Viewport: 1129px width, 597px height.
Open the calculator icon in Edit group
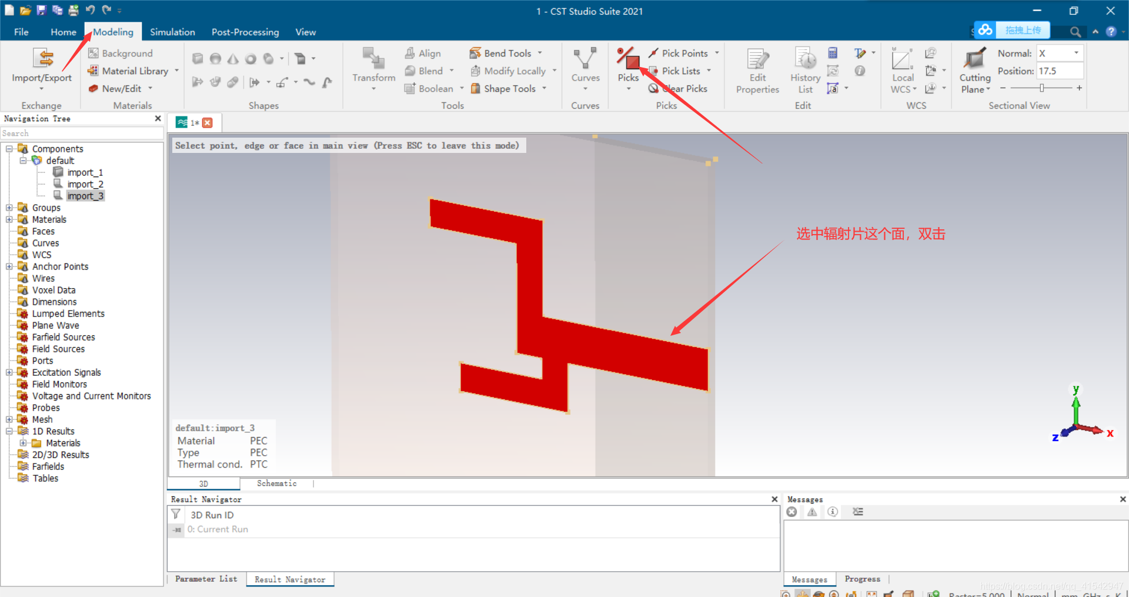tap(833, 53)
